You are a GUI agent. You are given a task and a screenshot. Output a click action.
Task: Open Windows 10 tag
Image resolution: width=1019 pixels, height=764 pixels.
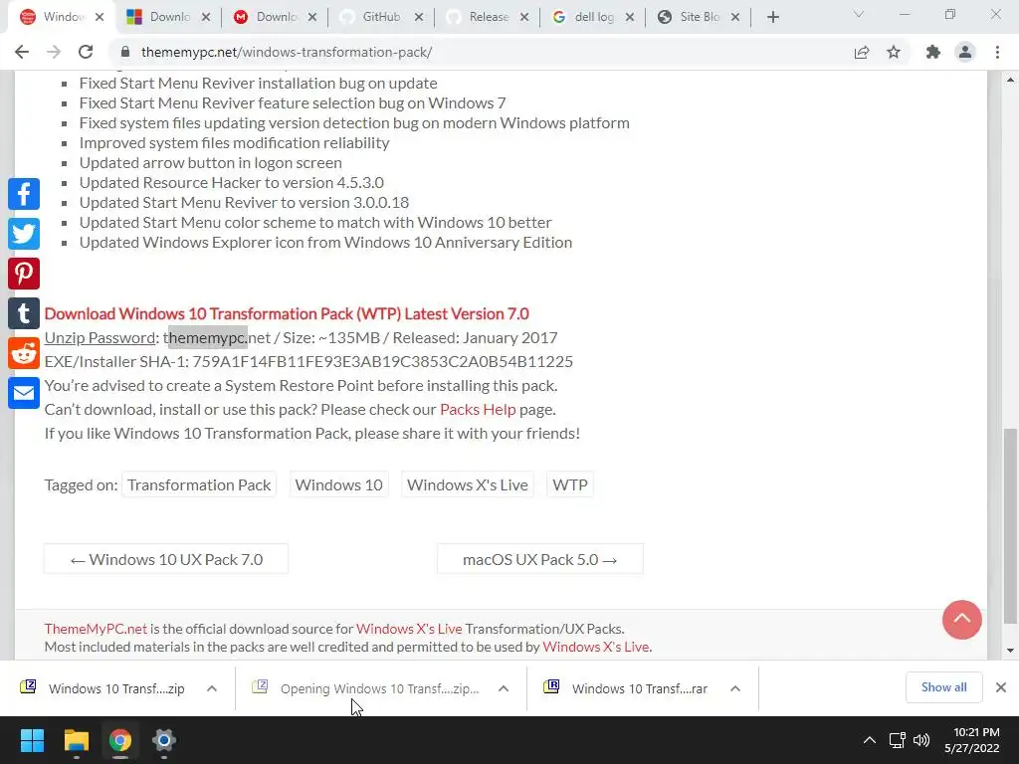pos(338,485)
